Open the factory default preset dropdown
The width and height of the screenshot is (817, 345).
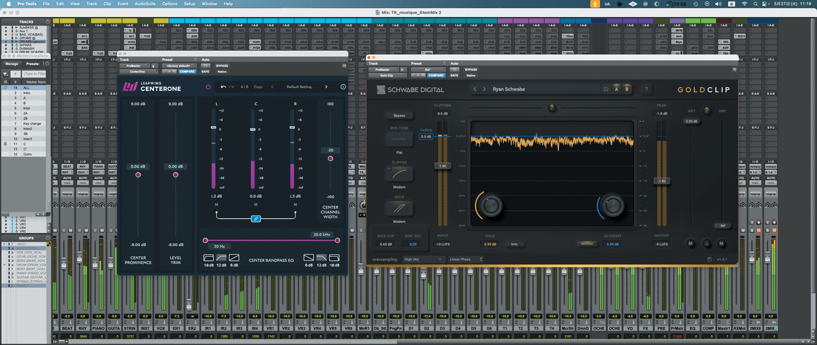click(179, 66)
